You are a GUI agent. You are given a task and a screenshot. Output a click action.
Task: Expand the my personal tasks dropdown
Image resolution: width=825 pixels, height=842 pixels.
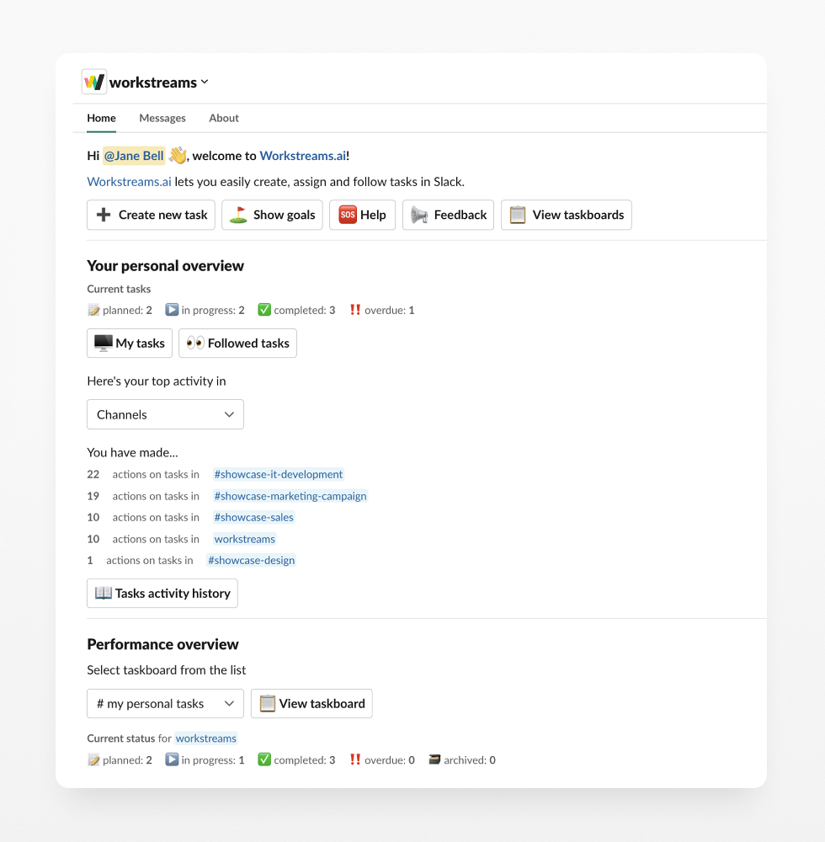(x=165, y=703)
